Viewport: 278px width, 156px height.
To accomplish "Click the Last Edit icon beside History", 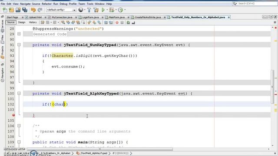I will [x=43, y=23].
